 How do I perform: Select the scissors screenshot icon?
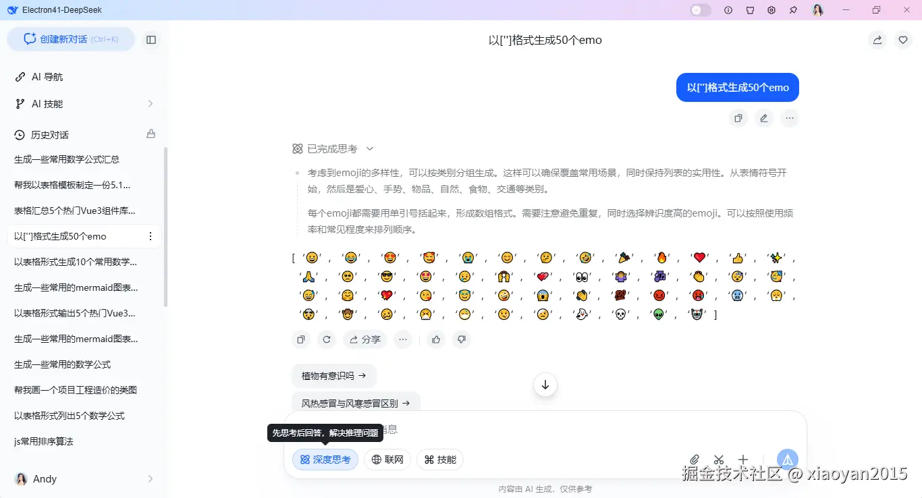click(x=718, y=459)
